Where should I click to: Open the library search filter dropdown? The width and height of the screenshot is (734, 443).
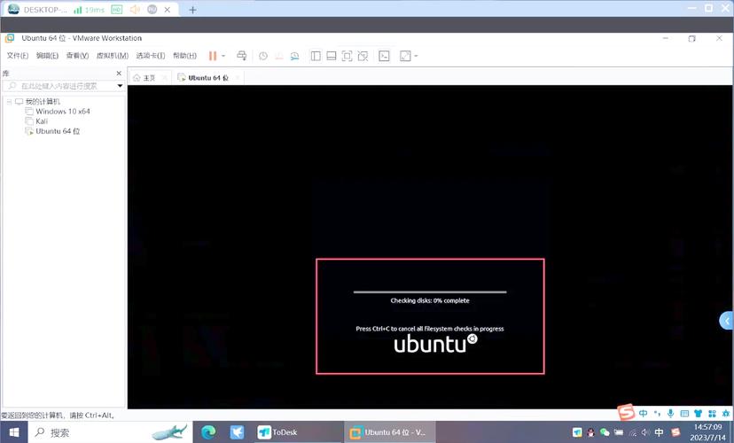120,86
